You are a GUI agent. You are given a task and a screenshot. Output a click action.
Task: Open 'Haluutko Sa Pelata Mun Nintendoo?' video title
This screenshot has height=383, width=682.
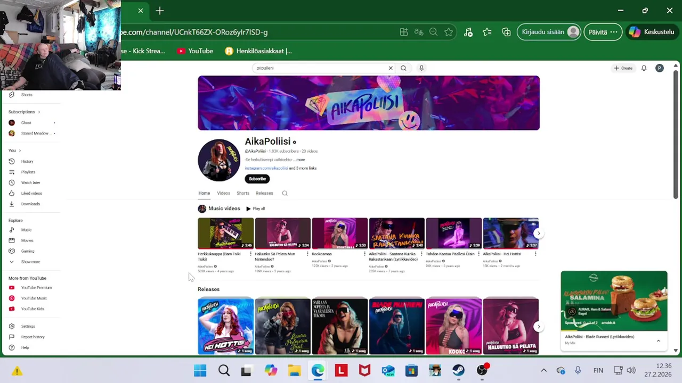[275, 256]
